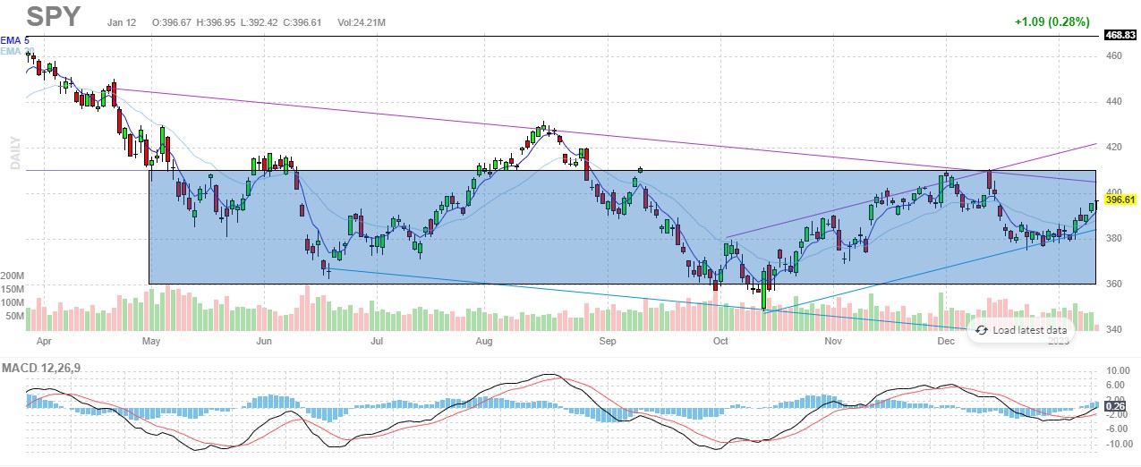The width and height of the screenshot is (1141, 467).
Task: Click the 420 price axis label
Action: [1113, 147]
